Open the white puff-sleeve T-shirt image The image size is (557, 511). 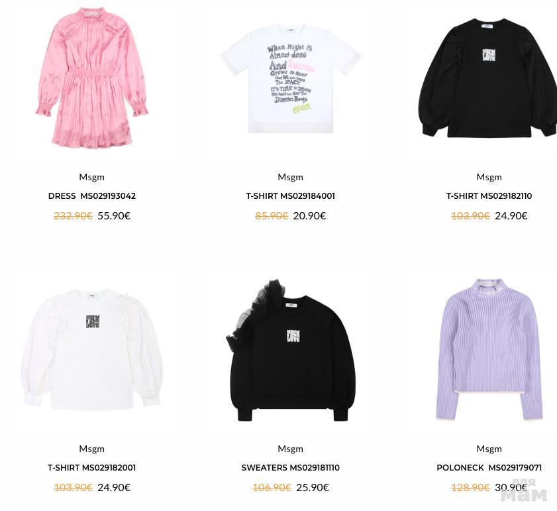[92, 349]
